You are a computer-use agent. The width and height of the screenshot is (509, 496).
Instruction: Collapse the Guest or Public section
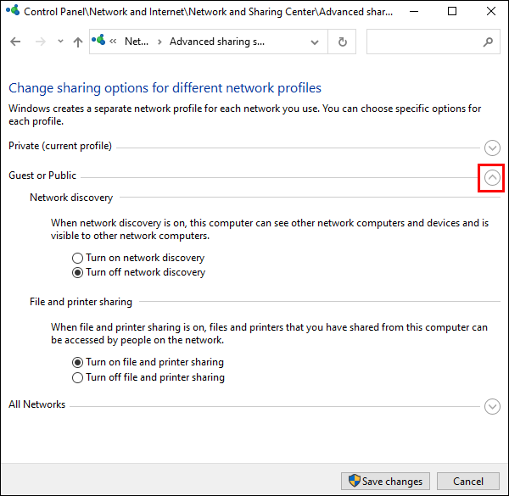tap(492, 178)
